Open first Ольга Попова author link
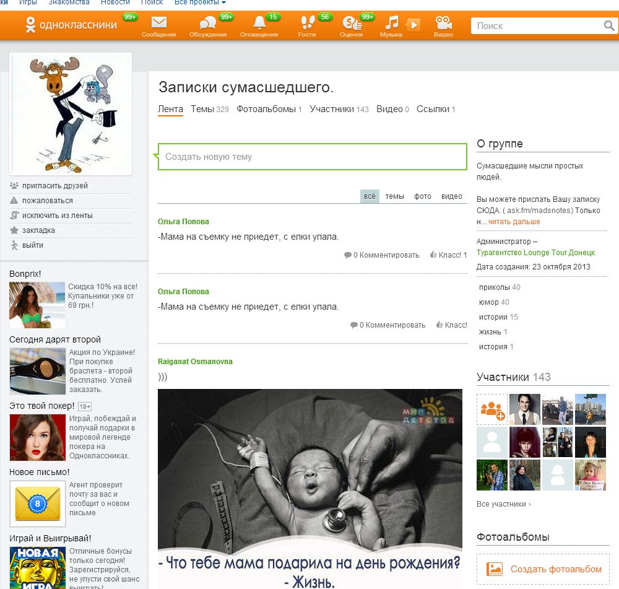This screenshot has width=619, height=589. point(183,222)
